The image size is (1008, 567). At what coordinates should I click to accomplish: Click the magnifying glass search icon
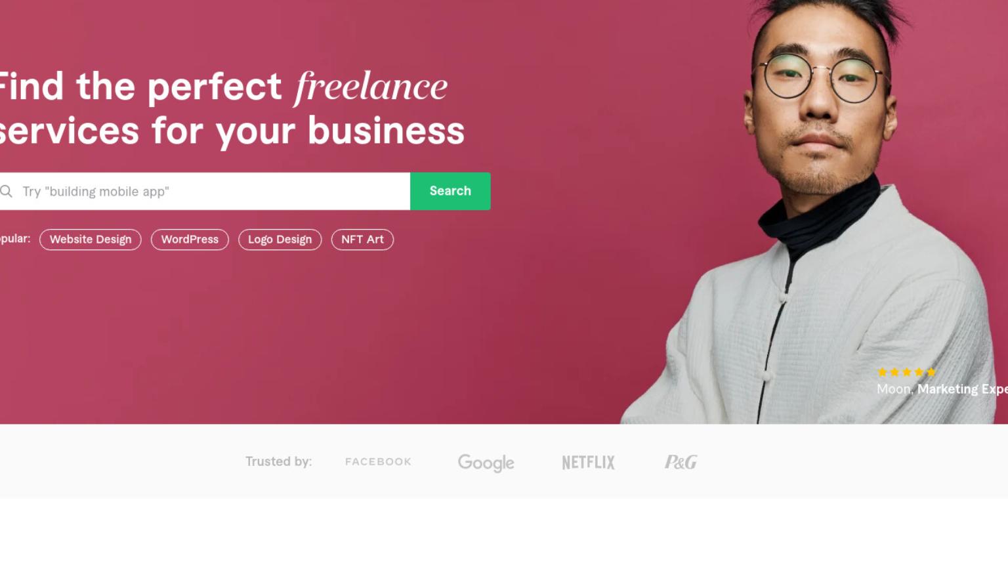[x=6, y=192]
